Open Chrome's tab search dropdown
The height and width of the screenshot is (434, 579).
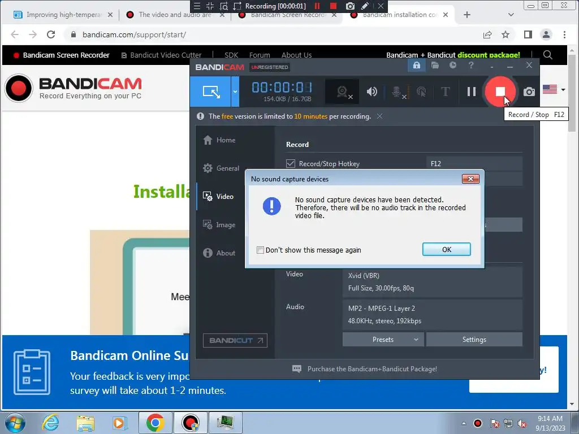tap(511, 15)
